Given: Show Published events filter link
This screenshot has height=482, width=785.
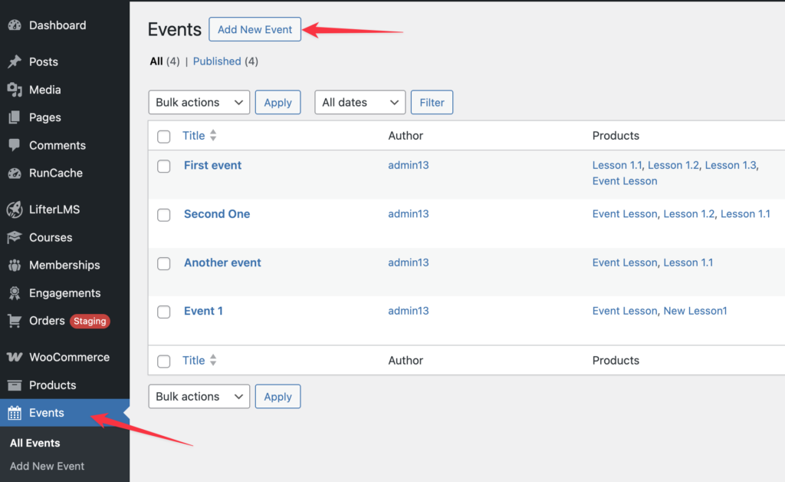Looking at the screenshot, I should 217,61.
